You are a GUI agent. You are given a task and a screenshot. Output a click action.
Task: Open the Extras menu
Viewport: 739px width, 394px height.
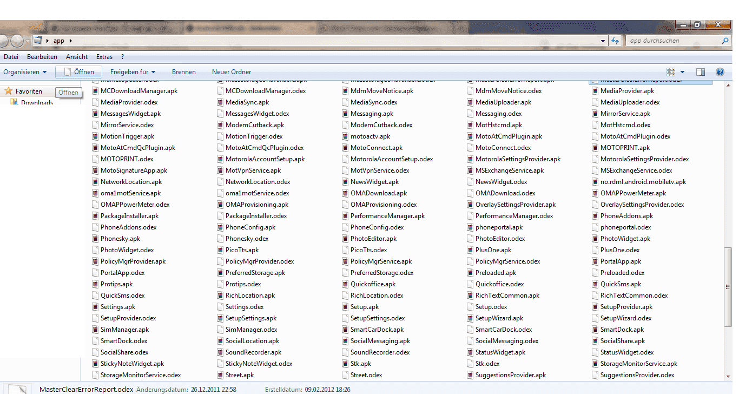click(104, 57)
